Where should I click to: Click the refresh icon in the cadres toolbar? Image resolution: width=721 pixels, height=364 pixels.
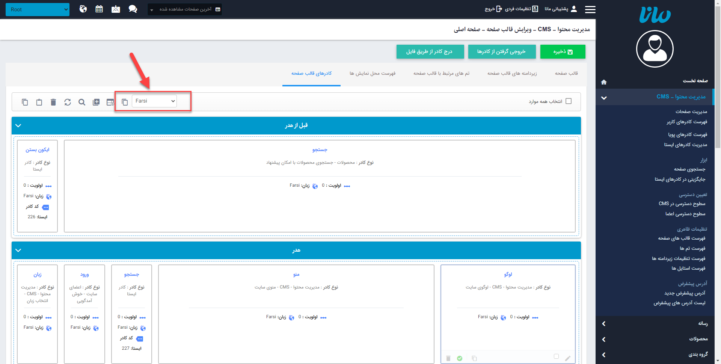tap(68, 102)
